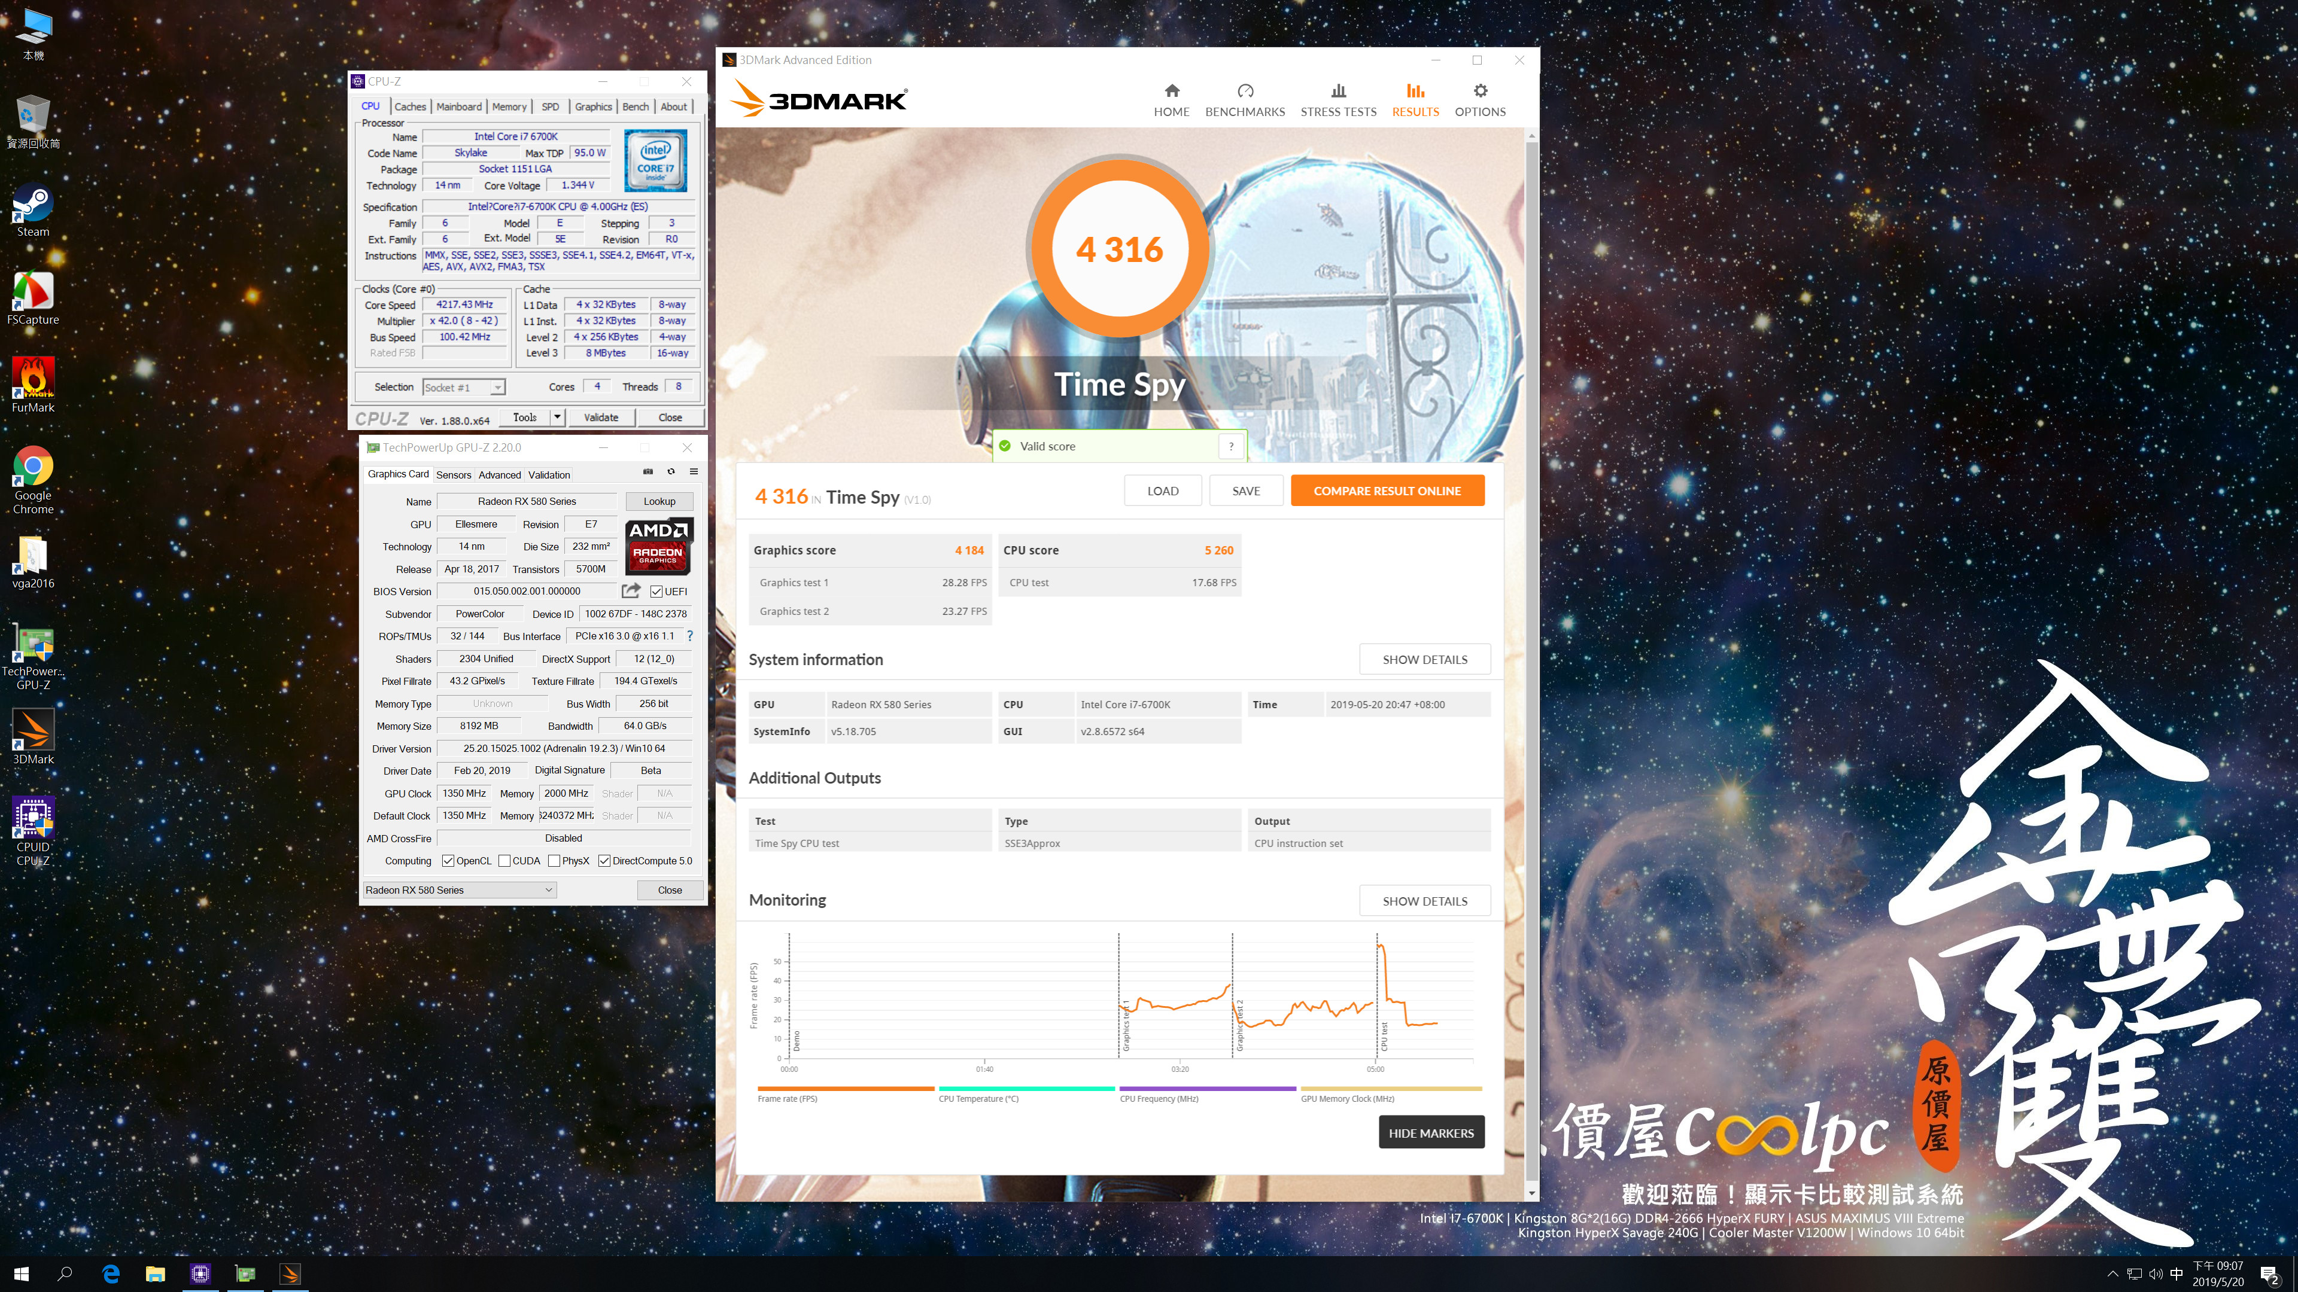
Task: Open 3DMark OPTIONS gear
Action: [x=1480, y=100]
